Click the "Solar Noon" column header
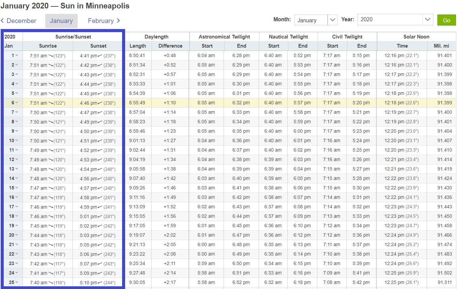This screenshot has width=458, height=289. click(x=417, y=37)
